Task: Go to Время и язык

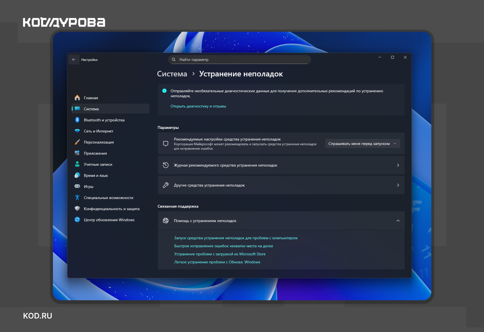Action: pos(110,175)
